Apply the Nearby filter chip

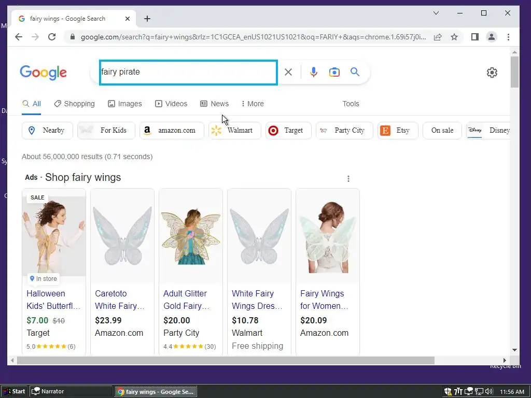[x=47, y=131]
